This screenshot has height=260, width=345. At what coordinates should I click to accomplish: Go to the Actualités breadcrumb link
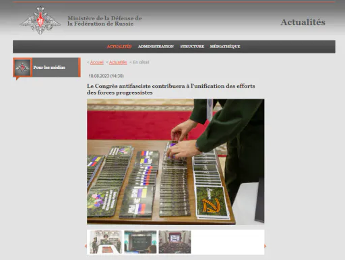point(118,62)
